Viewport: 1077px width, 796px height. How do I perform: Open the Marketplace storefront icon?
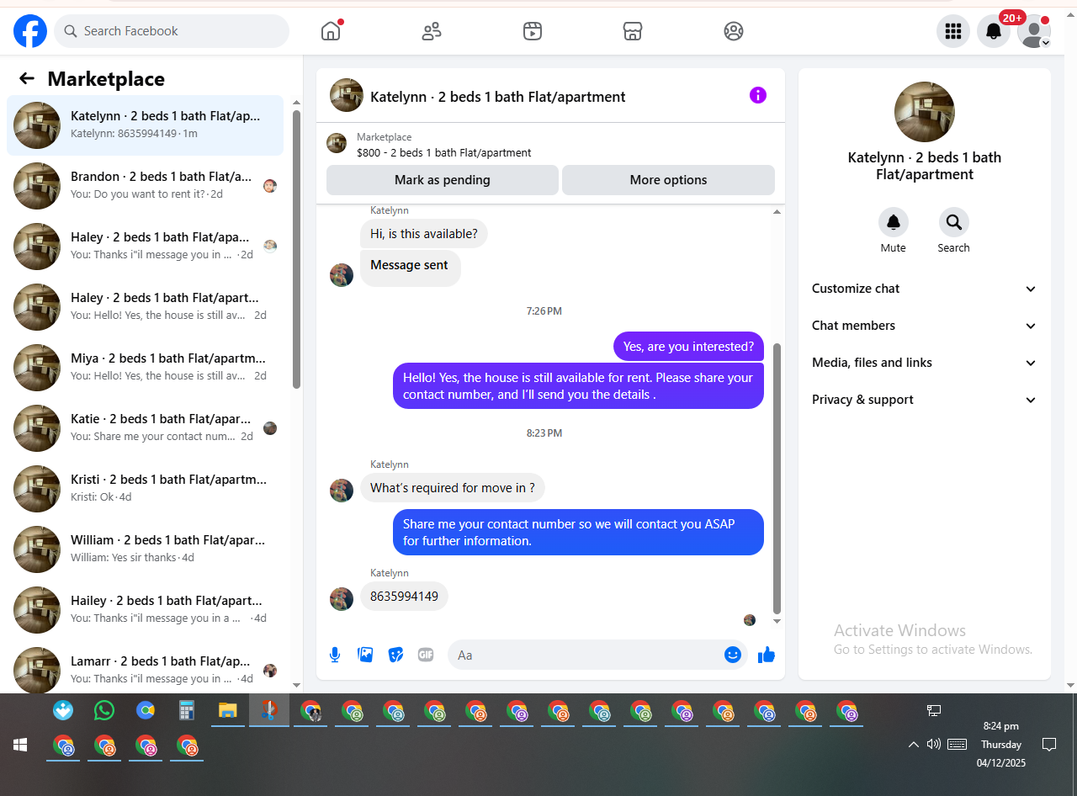[633, 31]
